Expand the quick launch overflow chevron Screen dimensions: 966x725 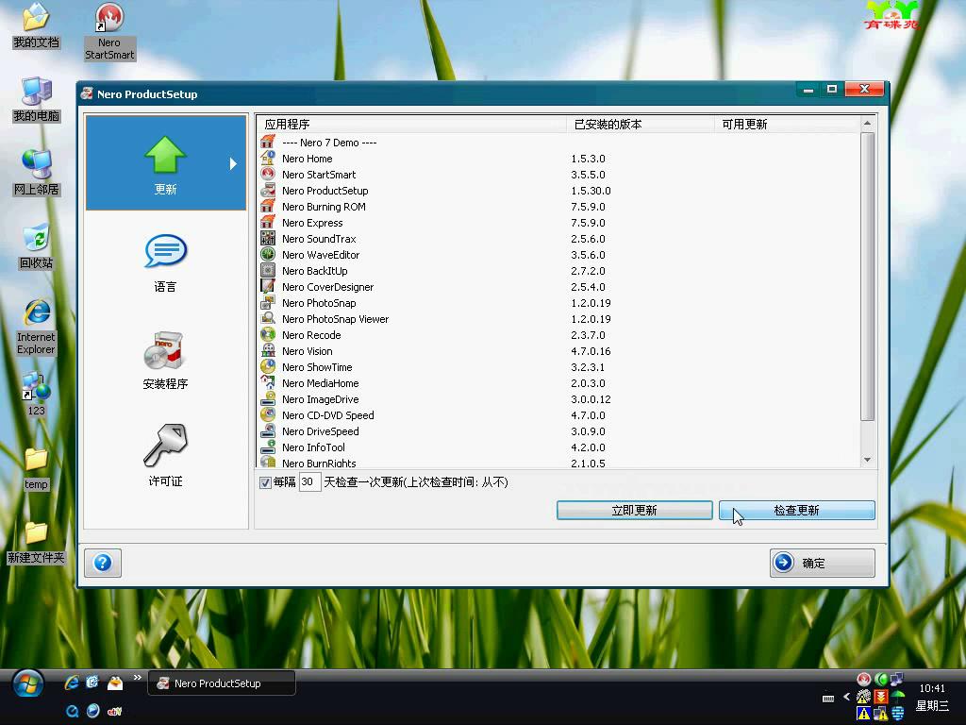click(x=138, y=678)
